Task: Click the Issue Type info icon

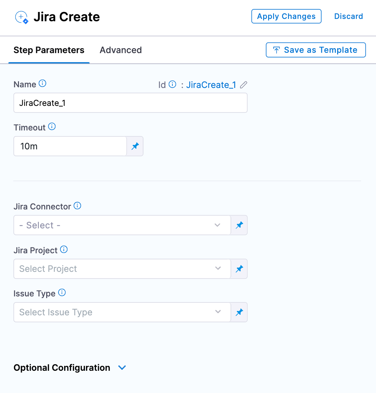Action: click(x=62, y=292)
